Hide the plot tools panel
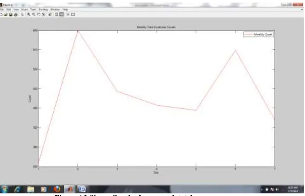305x196 pixels. [x=68, y=14]
